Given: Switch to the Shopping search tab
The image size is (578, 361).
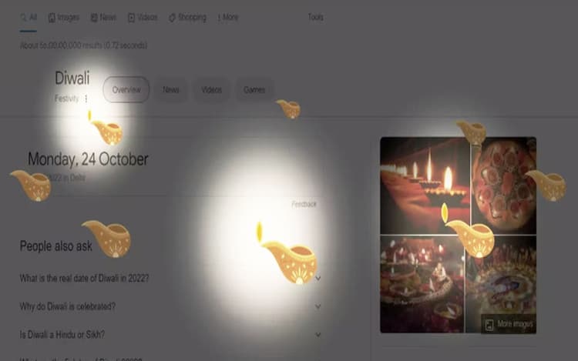Looking at the screenshot, I should (187, 17).
